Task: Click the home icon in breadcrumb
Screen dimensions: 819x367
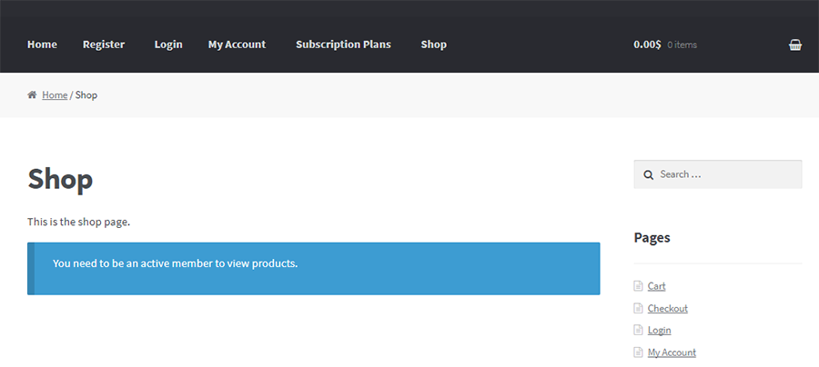Action: pos(32,94)
